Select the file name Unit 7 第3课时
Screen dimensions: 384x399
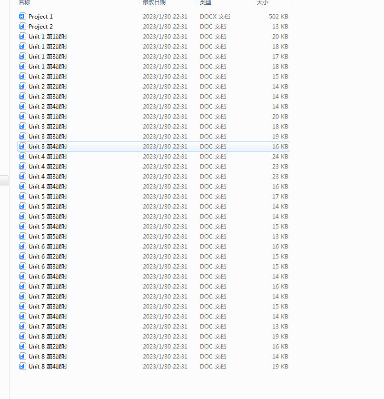48,306
